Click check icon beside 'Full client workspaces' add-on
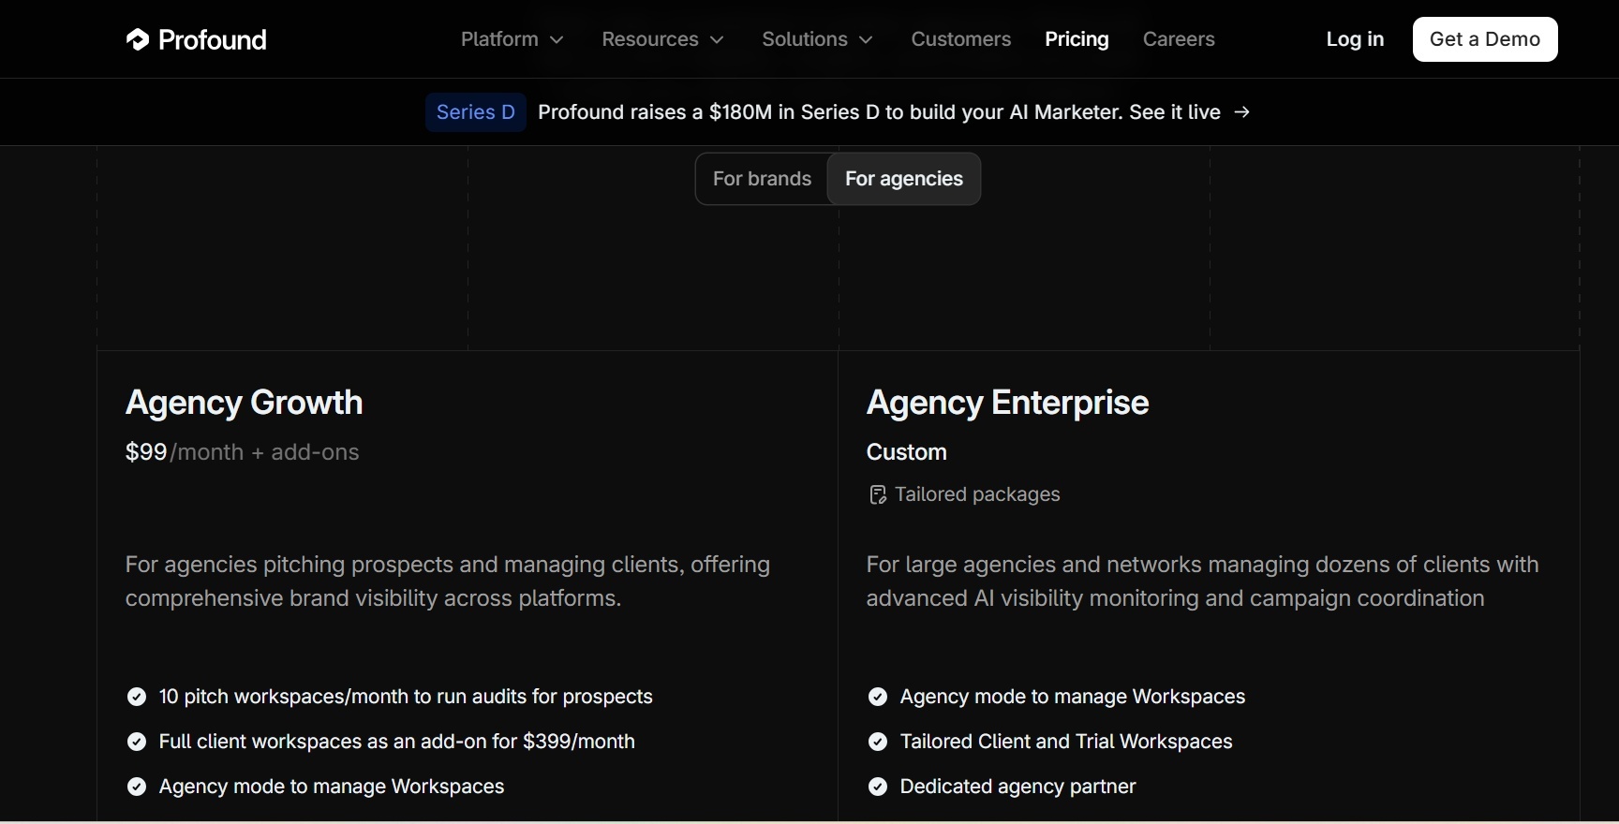The width and height of the screenshot is (1619, 824). pyautogui.click(x=137, y=742)
